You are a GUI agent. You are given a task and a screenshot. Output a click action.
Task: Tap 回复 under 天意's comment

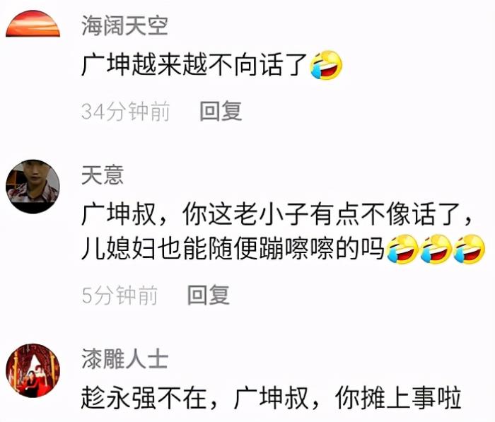click(x=209, y=295)
